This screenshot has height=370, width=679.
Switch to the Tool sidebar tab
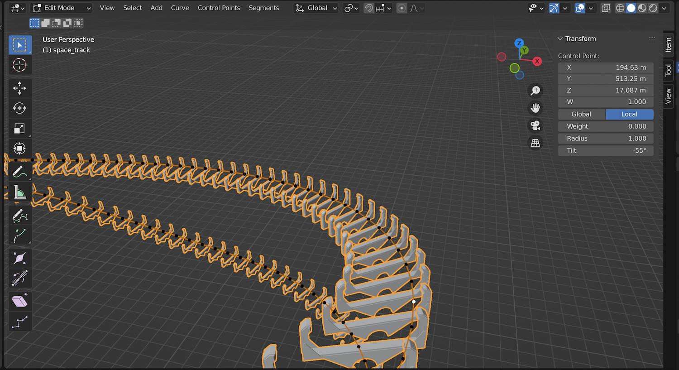[668, 70]
